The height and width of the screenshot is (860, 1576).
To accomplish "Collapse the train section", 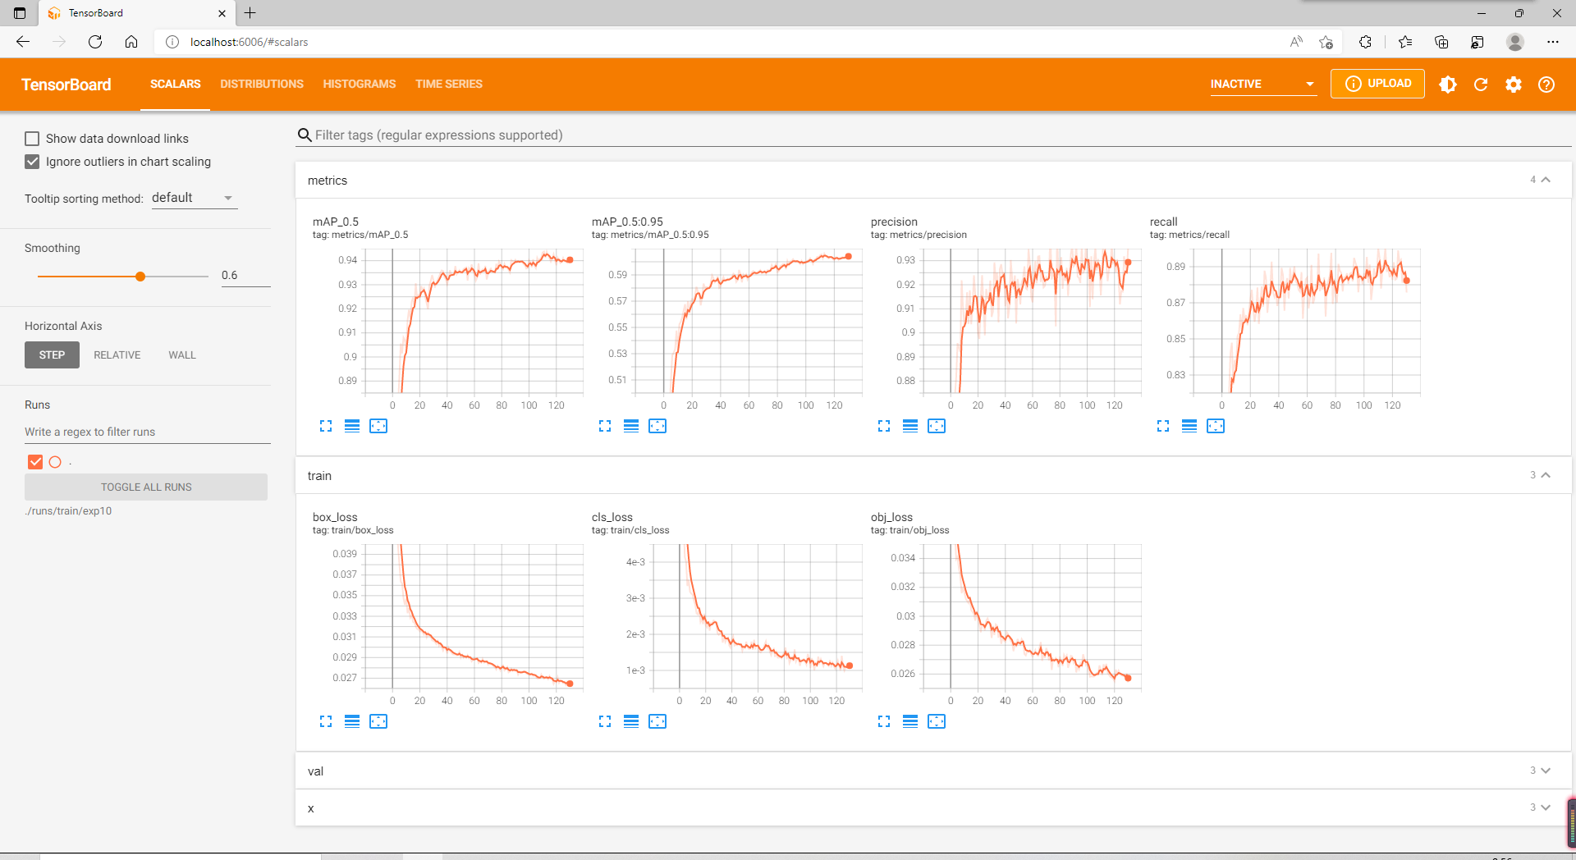I will tap(1546, 475).
